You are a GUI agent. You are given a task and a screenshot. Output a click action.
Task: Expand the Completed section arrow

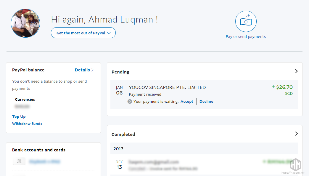pyautogui.click(x=297, y=134)
